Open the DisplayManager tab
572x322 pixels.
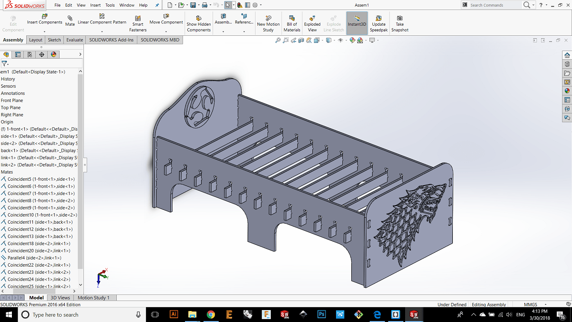[x=53, y=54]
